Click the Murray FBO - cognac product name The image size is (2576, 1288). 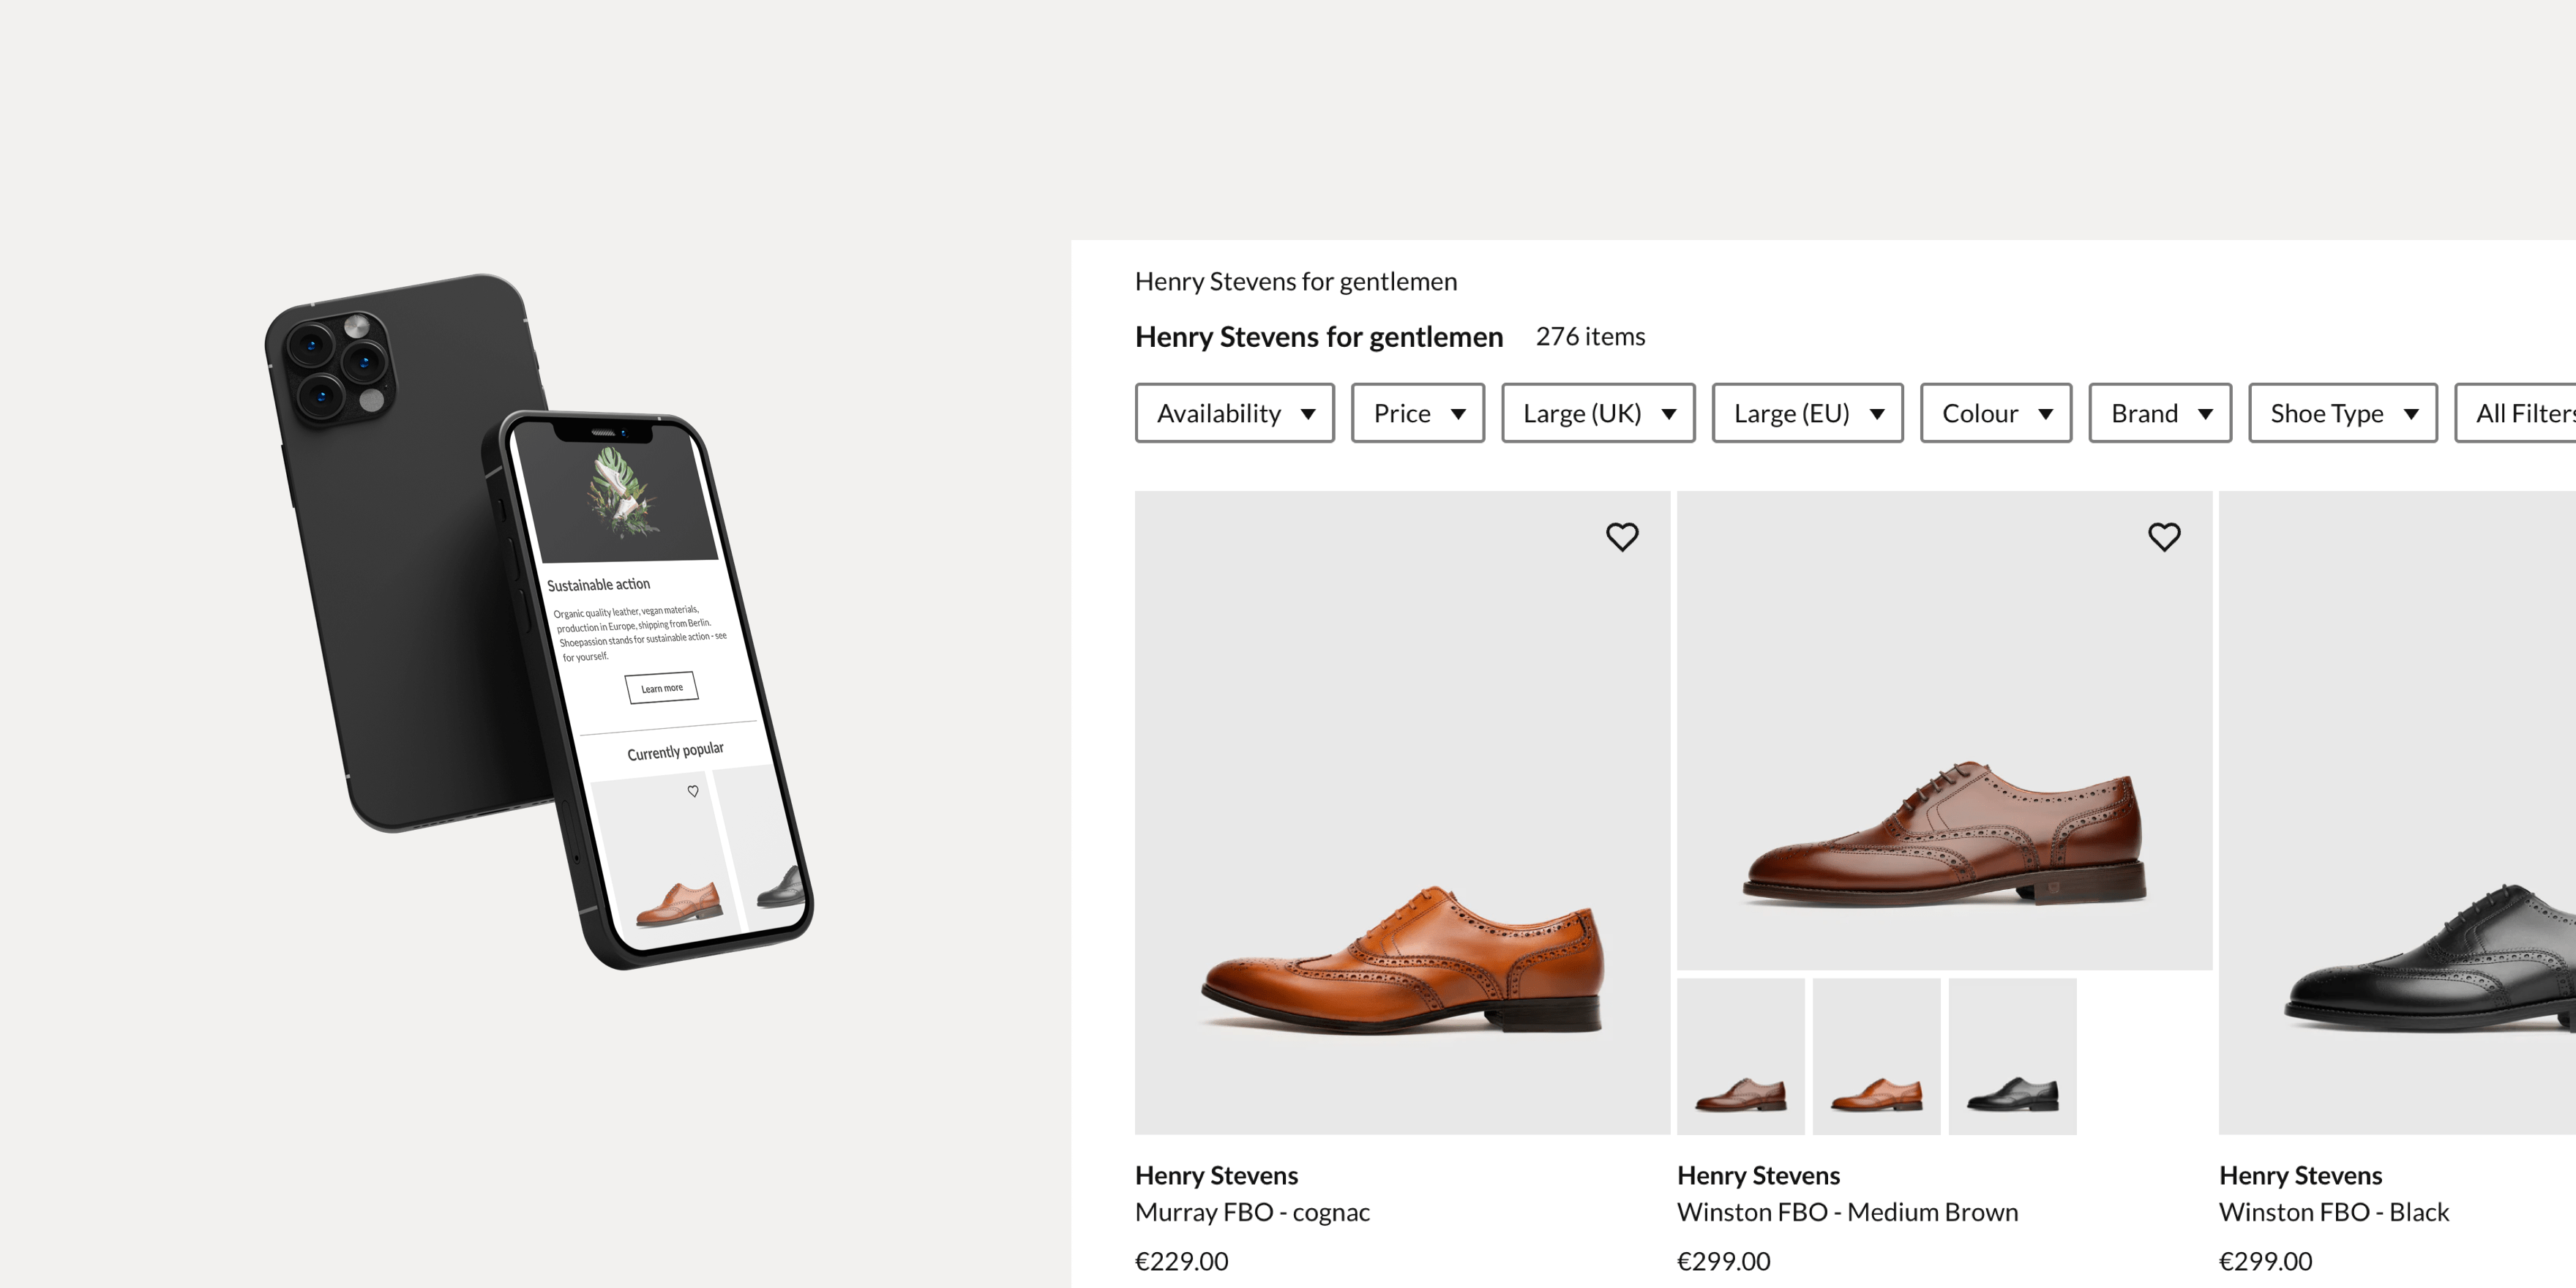coord(1252,1212)
